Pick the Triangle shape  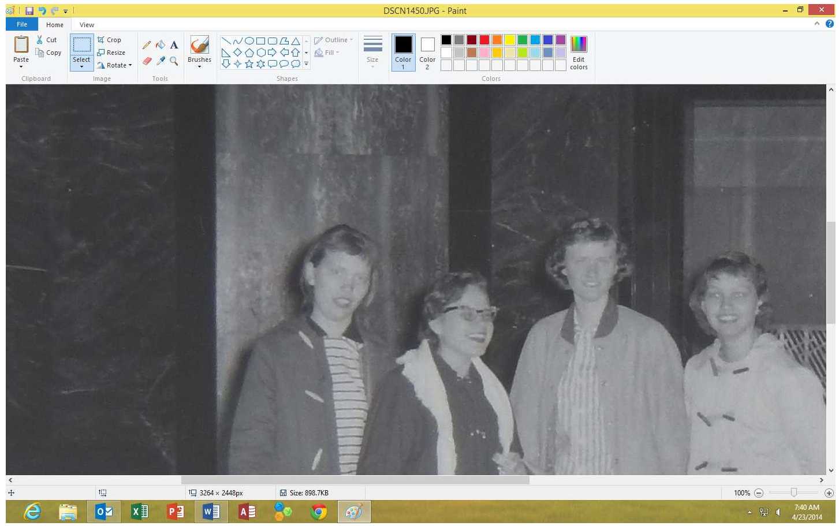[296, 41]
